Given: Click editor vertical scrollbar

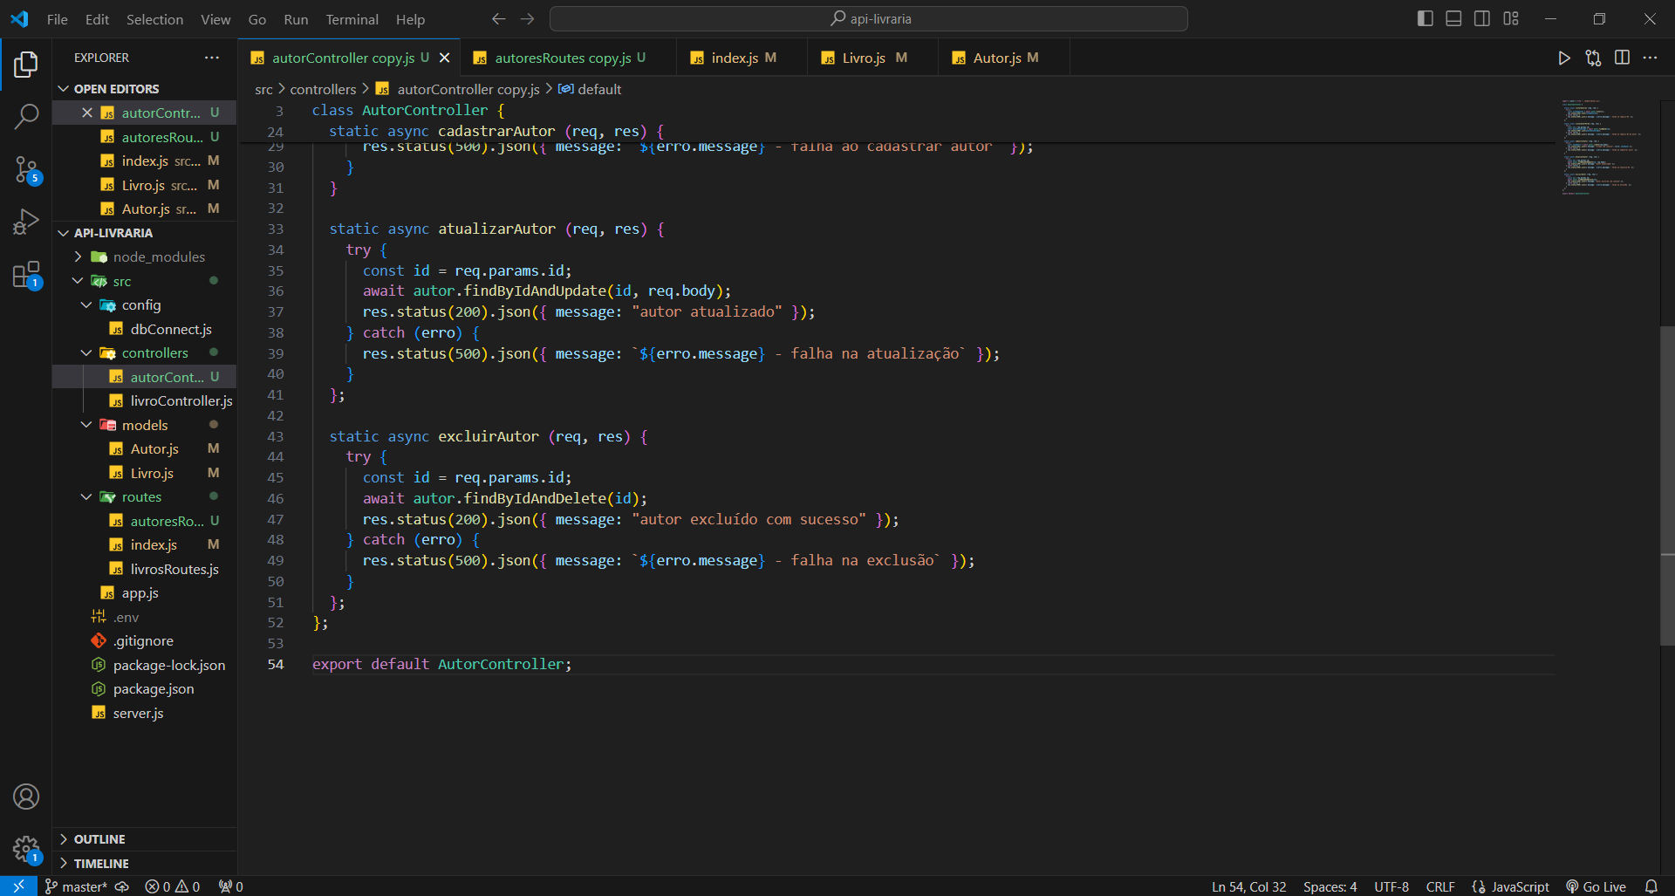Looking at the screenshot, I should (1667, 484).
